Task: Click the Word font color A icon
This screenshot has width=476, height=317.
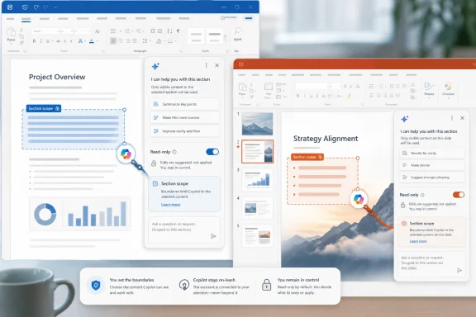Action: click(x=92, y=41)
